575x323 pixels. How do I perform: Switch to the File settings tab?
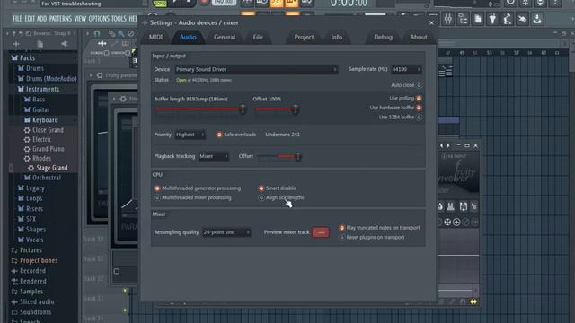[258, 37]
